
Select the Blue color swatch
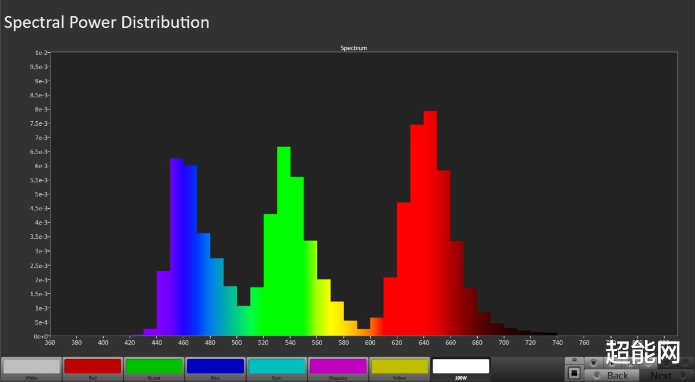[215, 369]
